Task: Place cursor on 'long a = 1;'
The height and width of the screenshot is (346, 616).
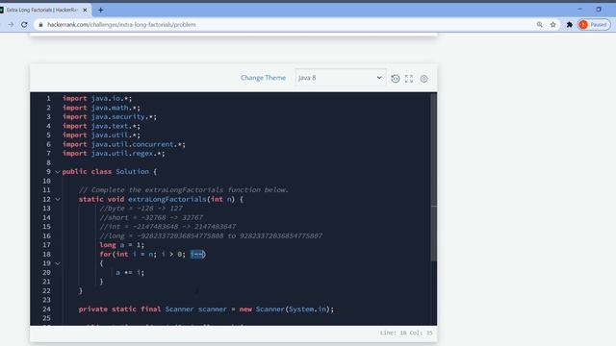Action: point(122,245)
